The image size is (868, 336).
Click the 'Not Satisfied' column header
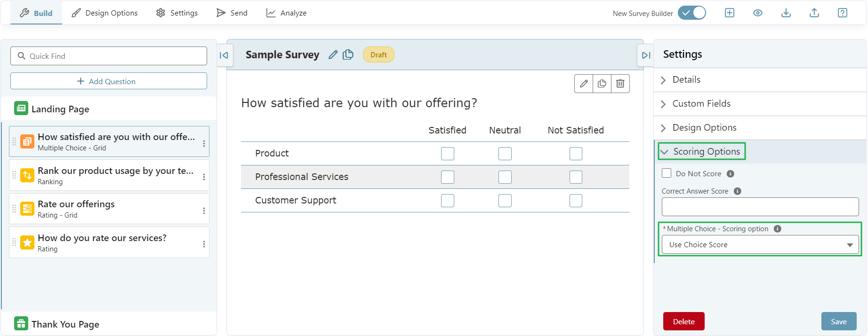coord(576,130)
